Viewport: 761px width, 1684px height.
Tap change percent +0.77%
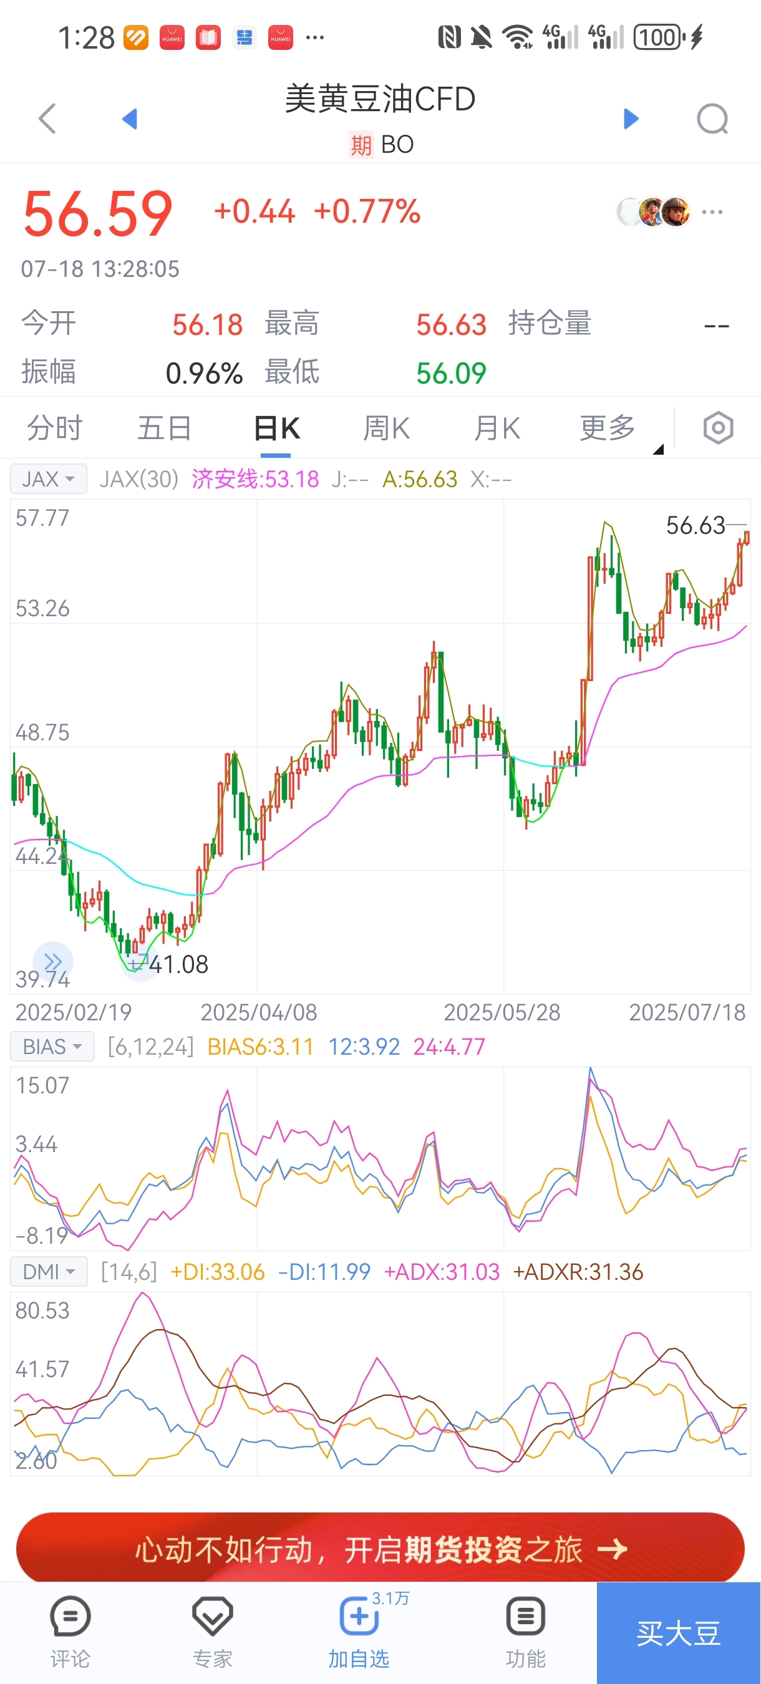click(x=367, y=212)
